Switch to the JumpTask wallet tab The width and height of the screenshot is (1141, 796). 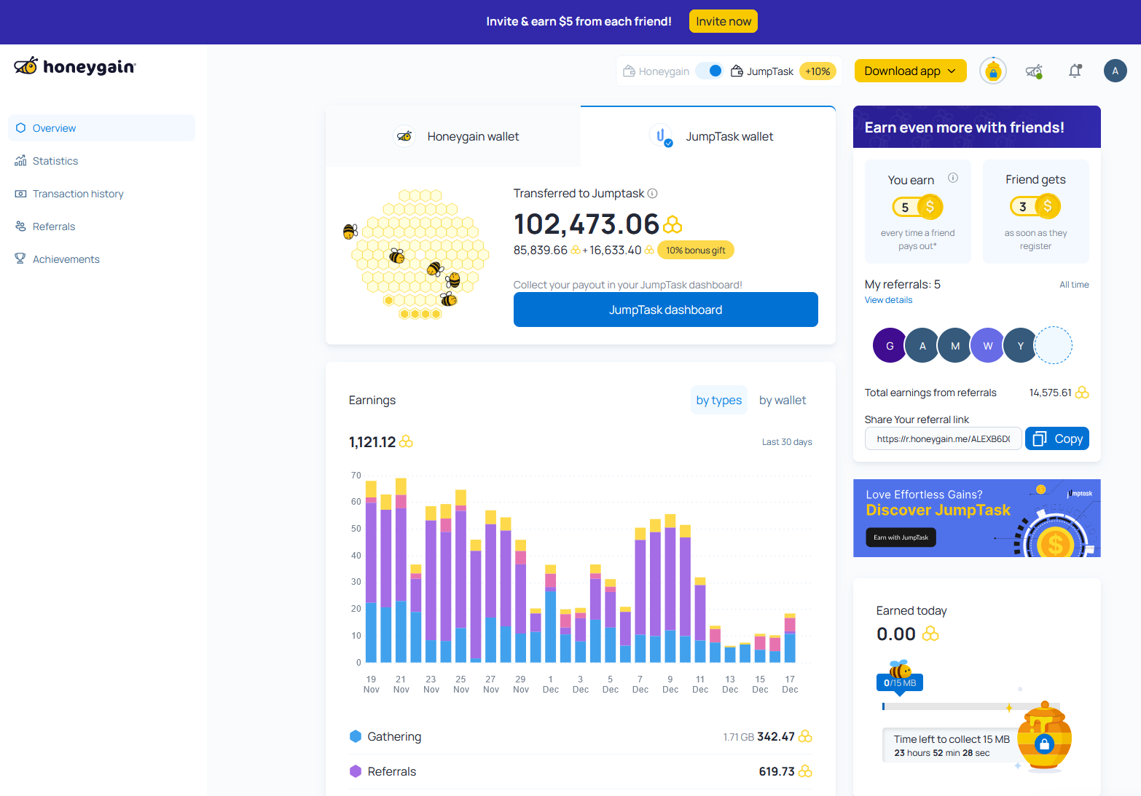(708, 136)
